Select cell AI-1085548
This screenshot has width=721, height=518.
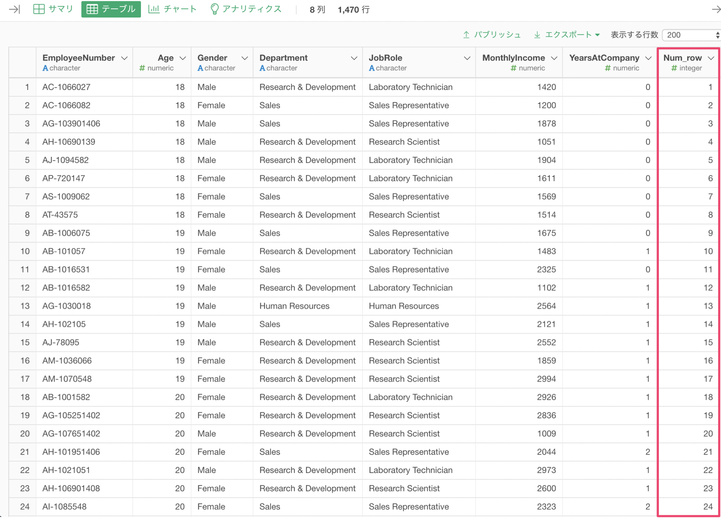[x=84, y=507]
